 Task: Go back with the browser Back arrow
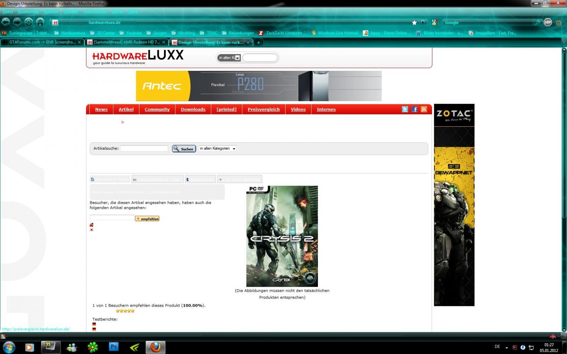pyautogui.click(x=6, y=22)
